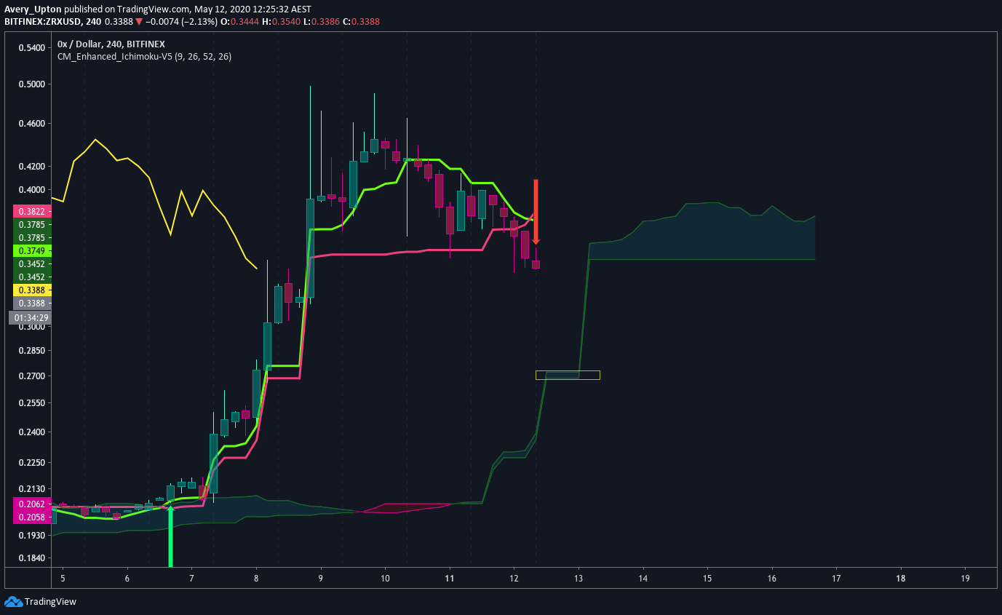Click date 19 on the time axis
The height and width of the screenshot is (615, 1002).
[965, 579]
